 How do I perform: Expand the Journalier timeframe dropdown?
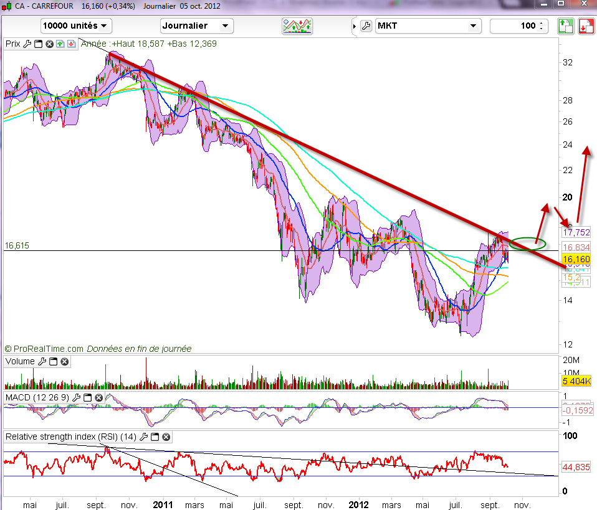[x=197, y=26]
